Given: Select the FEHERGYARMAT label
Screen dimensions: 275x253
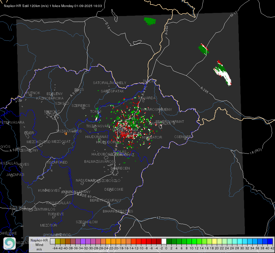Looking at the screenshot, I should click(x=170, y=121).
